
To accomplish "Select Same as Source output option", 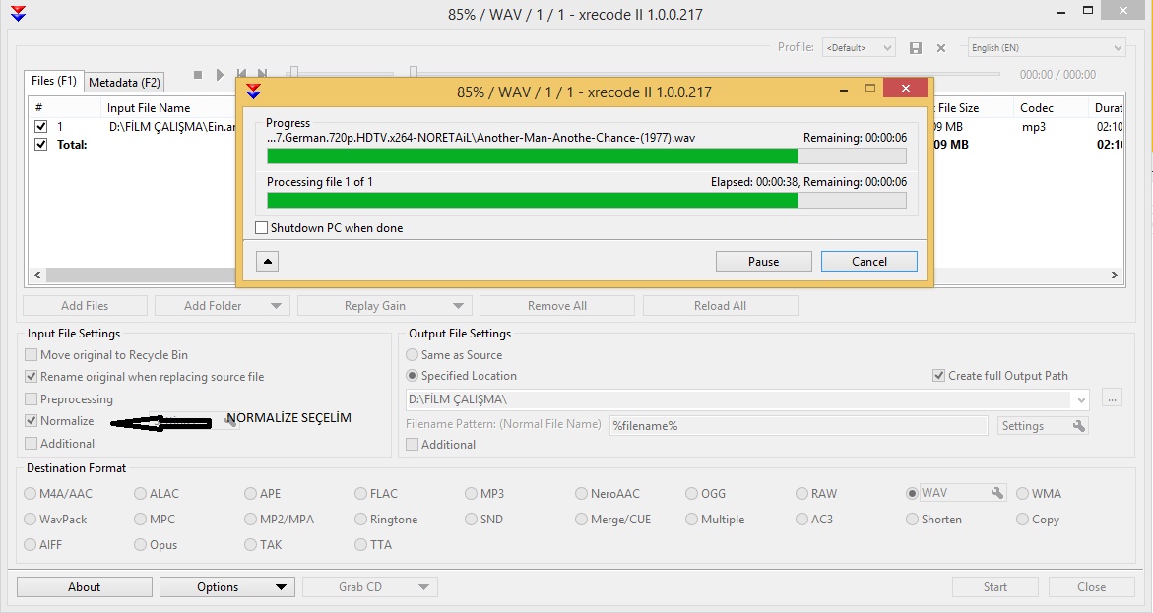I will [413, 355].
